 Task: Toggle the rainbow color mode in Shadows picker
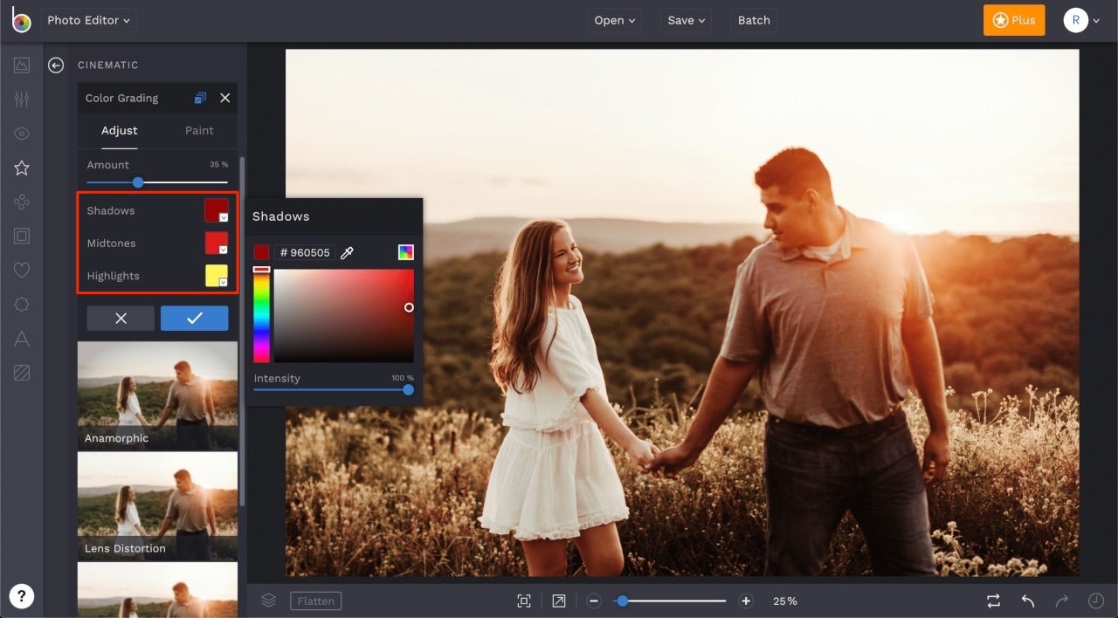(x=406, y=252)
